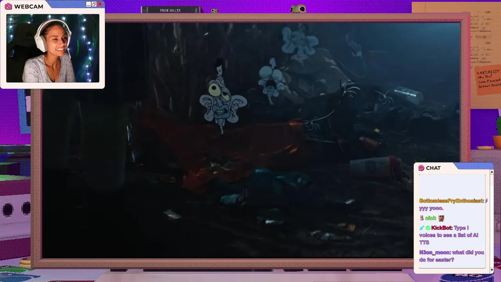Click the pink chat bubble icon beside CHAT

pyautogui.click(x=421, y=168)
